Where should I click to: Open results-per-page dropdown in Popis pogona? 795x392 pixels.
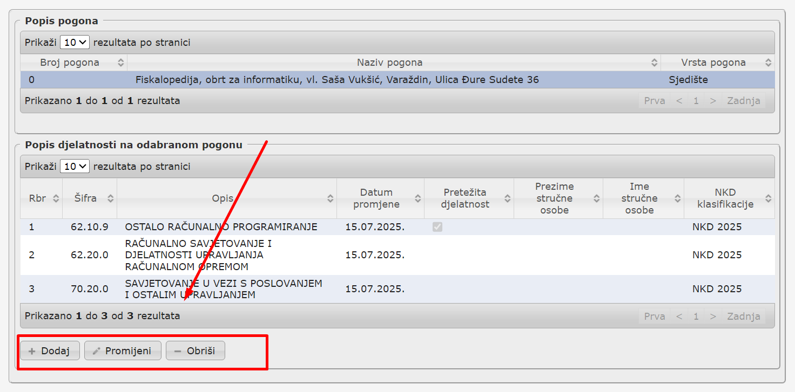click(75, 42)
